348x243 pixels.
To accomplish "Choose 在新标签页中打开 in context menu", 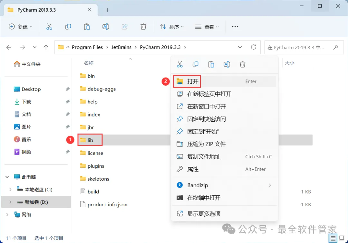I will [225, 94].
